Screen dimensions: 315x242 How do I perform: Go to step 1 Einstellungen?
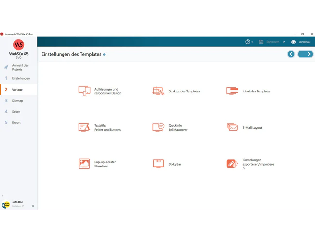pos(18,78)
